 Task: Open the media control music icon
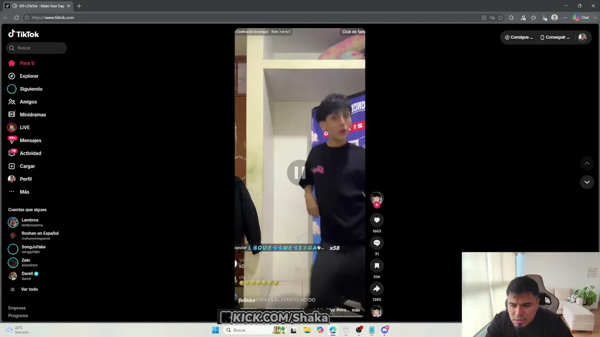pyautogui.click(x=523, y=18)
